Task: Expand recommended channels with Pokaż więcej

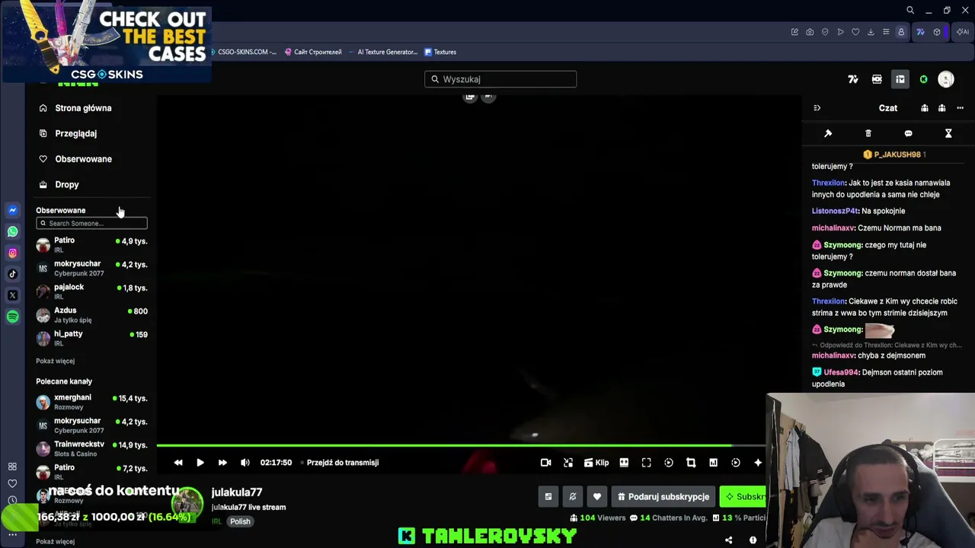Action: 55,542
